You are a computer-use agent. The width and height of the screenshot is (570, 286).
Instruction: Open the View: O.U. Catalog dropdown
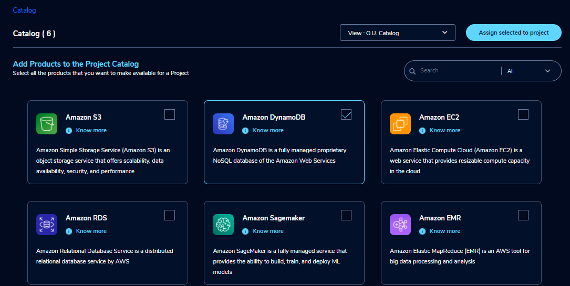(397, 33)
